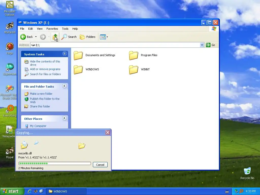Click My Computer in Other Places
Viewport: 260px width, 195px height.
38,126
